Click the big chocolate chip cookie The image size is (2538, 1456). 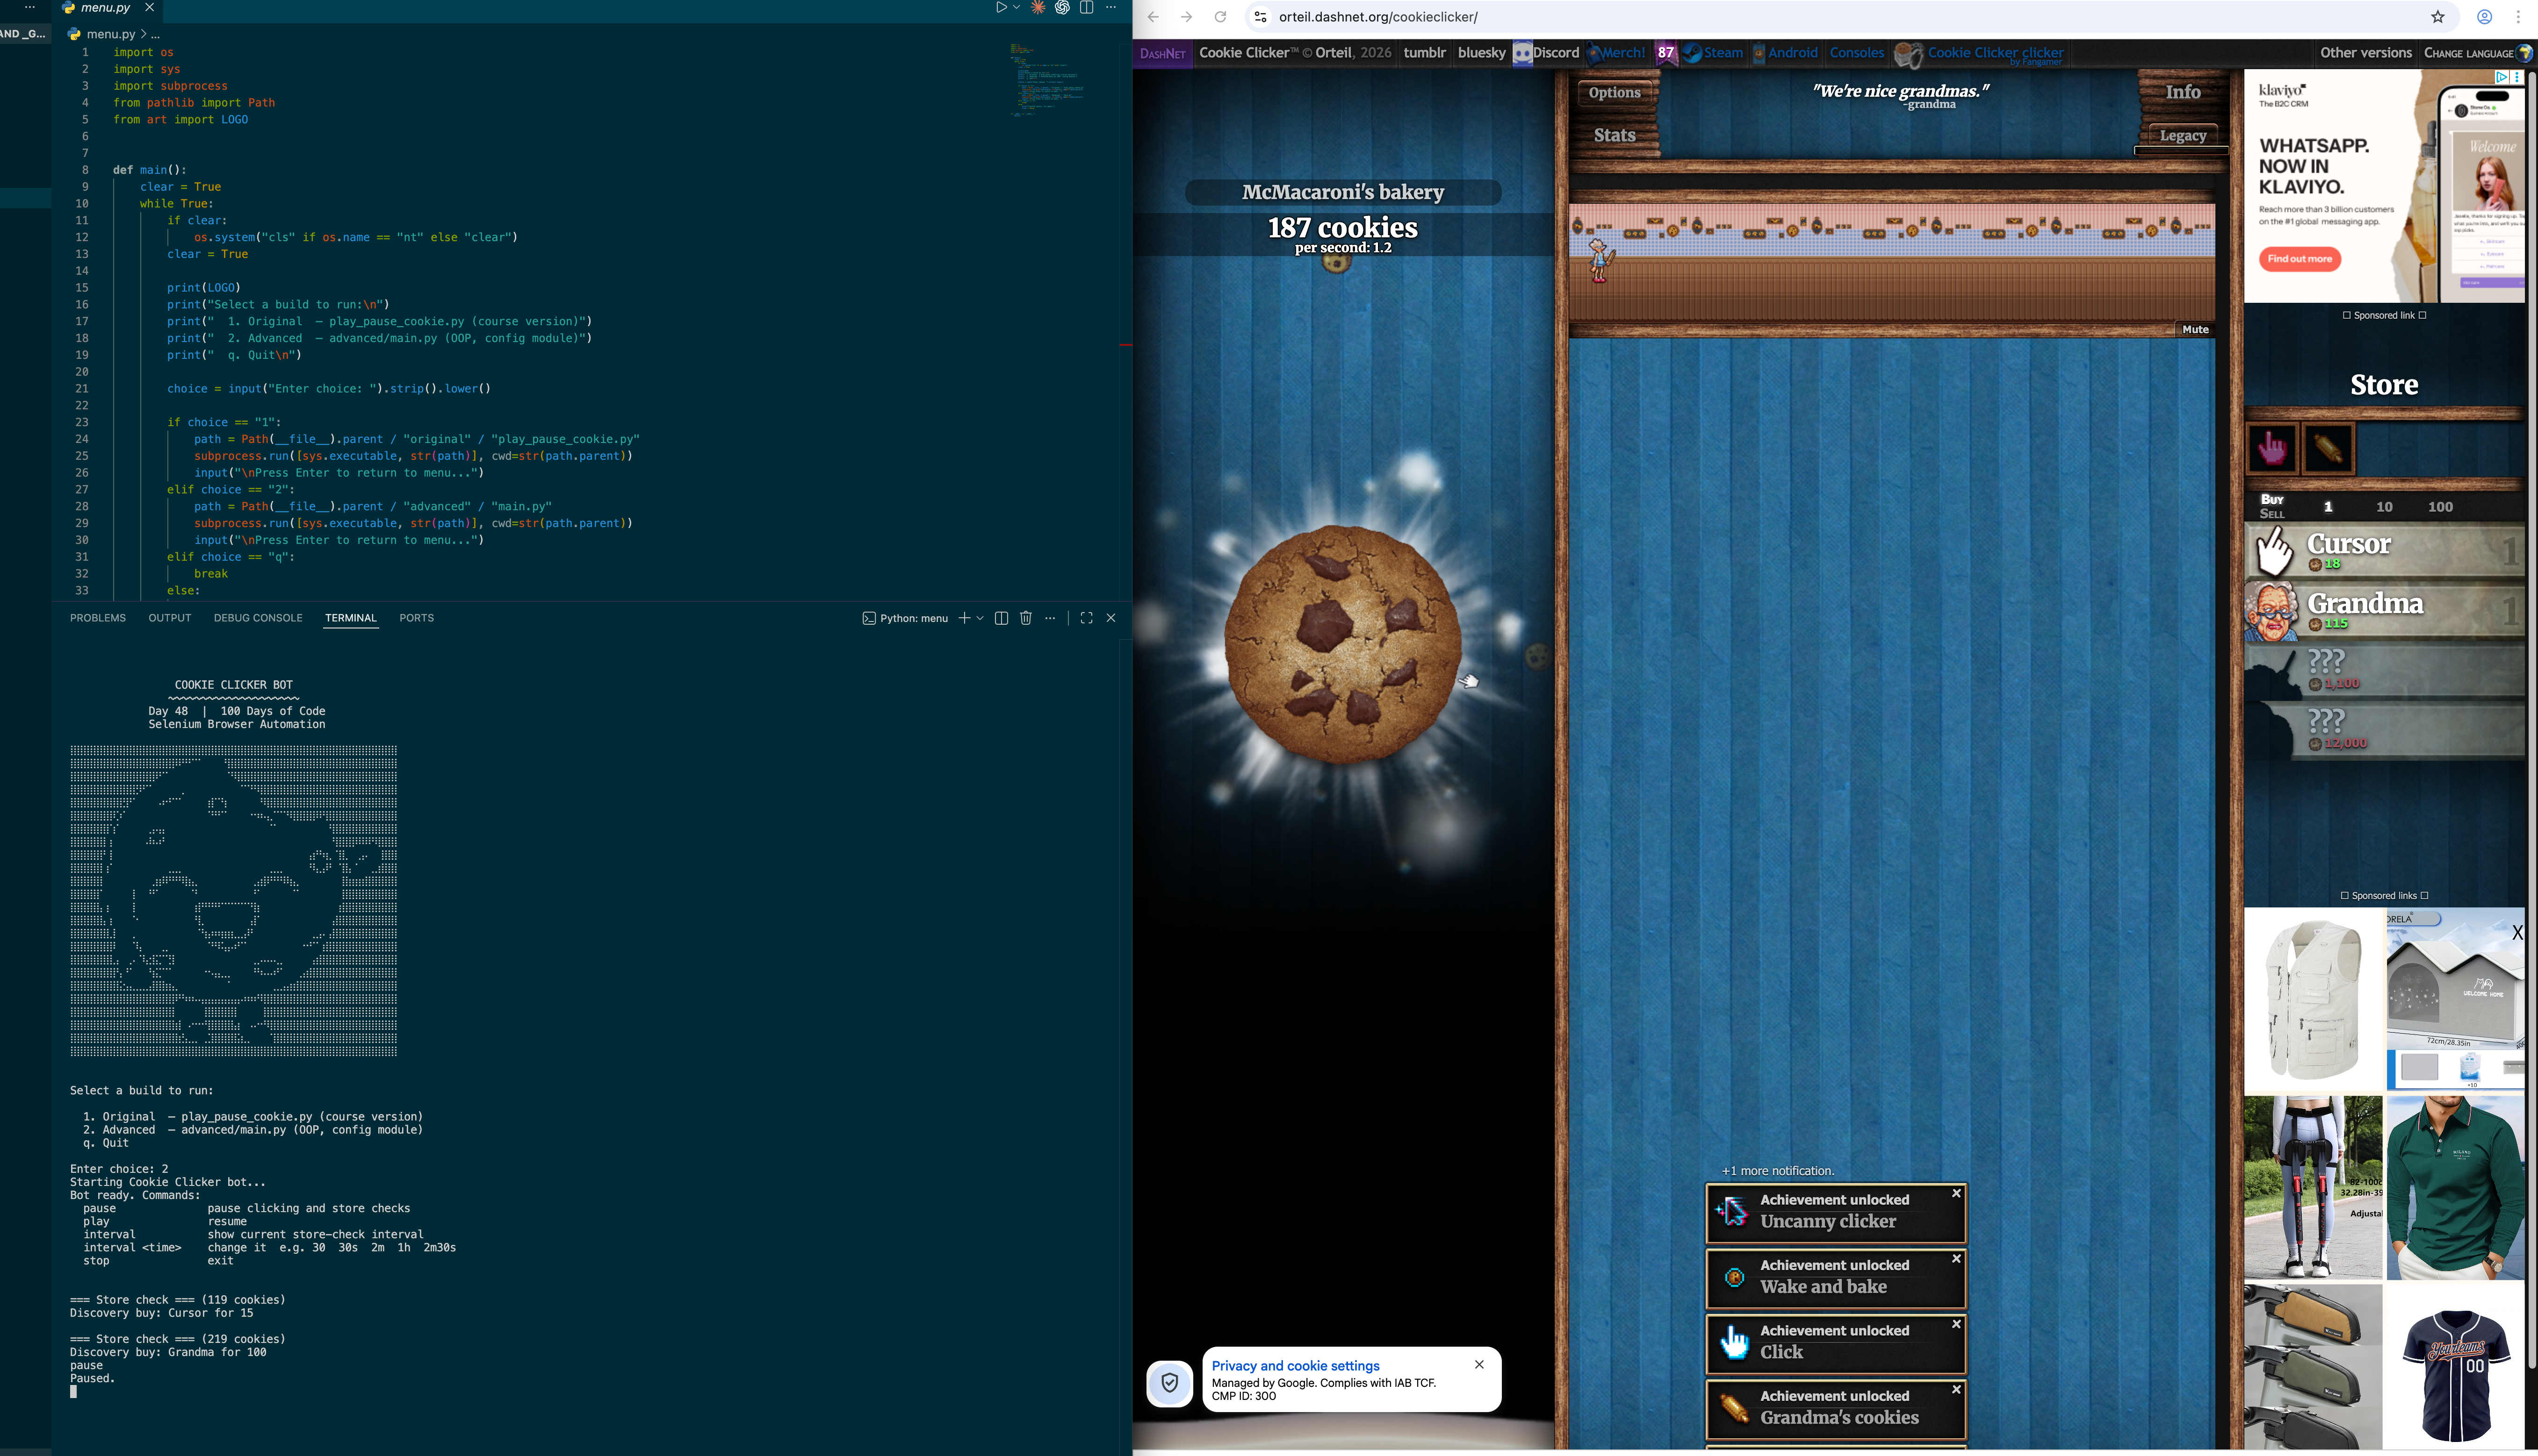(x=1342, y=645)
